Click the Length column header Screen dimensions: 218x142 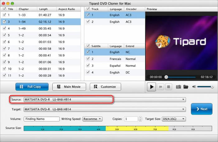pyautogui.click(x=47, y=9)
